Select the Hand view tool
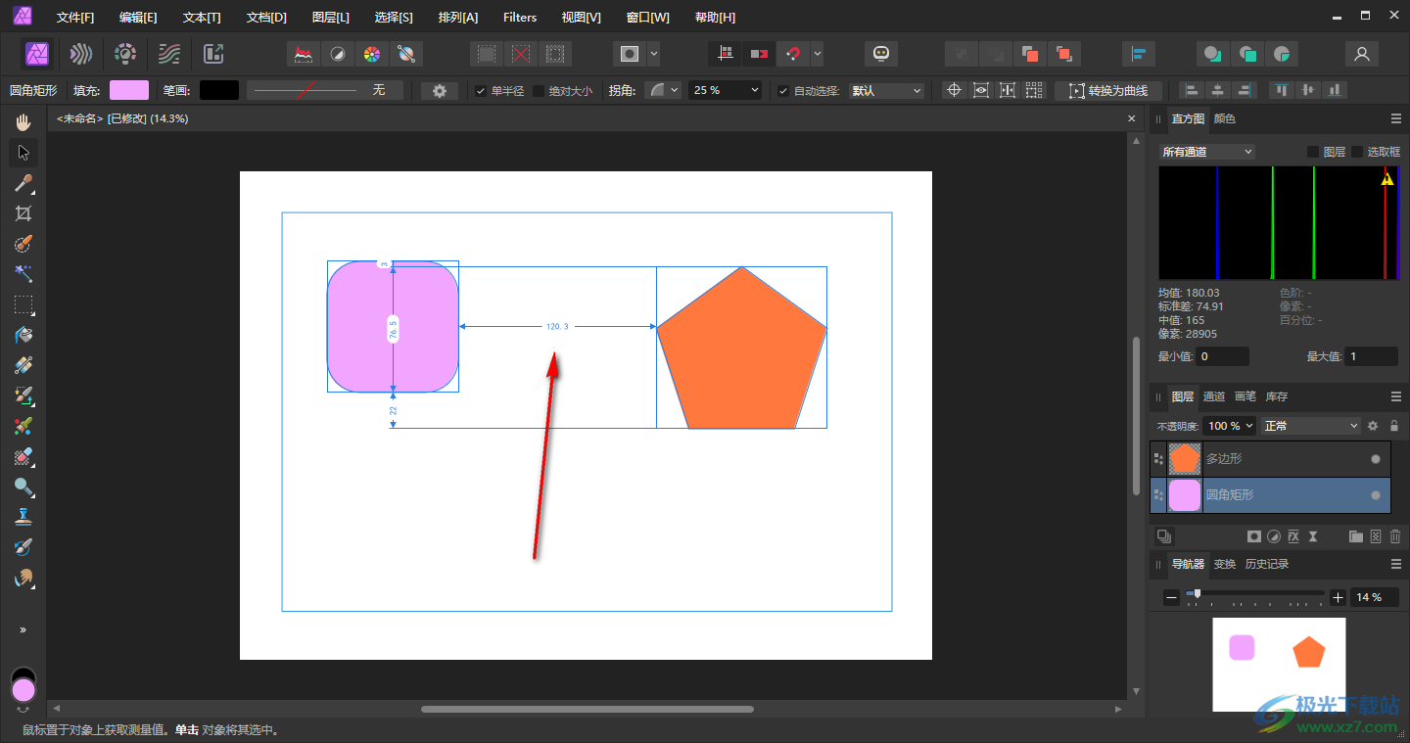The width and height of the screenshot is (1410, 743). pyautogui.click(x=23, y=122)
